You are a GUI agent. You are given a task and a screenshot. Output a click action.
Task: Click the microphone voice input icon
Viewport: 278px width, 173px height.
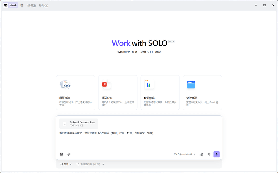click(x=209, y=154)
